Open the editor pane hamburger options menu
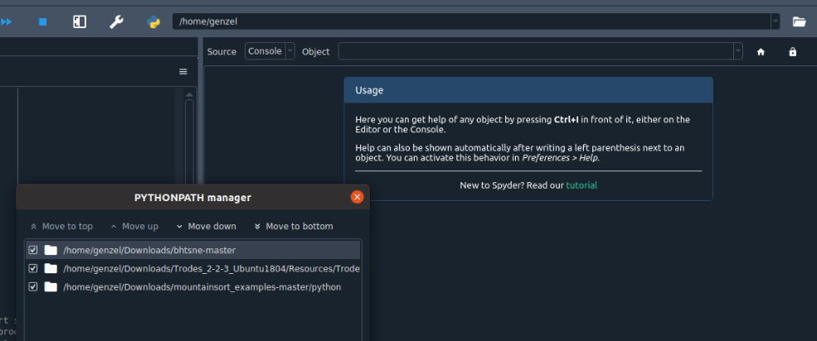The height and width of the screenshot is (341, 817). (x=182, y=72)
